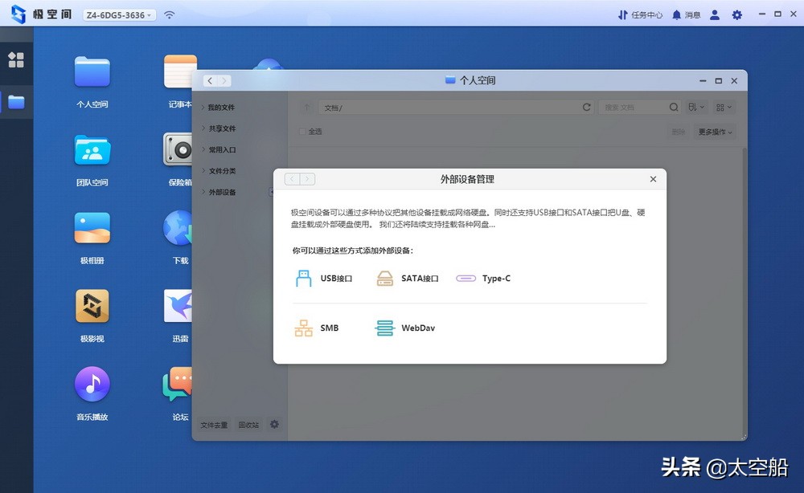Choose Type-C external device option
Viewport: 804px width, 493px height.
[483, 279]
